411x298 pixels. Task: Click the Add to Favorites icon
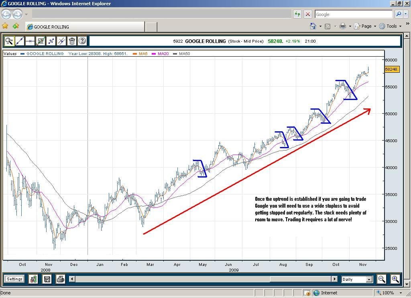pos(16,26)
